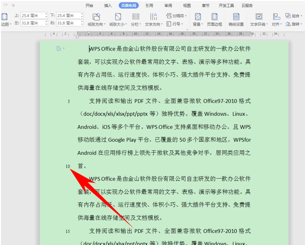Open page setup dialog launcher corner
The height and width of the screenshot is (245, 305).
[x=187, y=29]
